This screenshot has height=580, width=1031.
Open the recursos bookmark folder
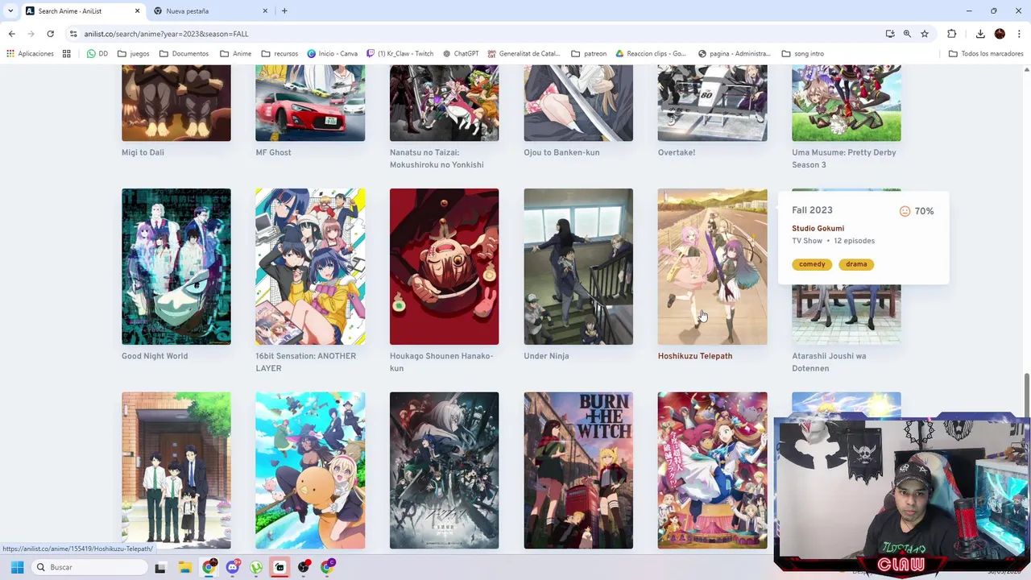click(x=279, y=54)
